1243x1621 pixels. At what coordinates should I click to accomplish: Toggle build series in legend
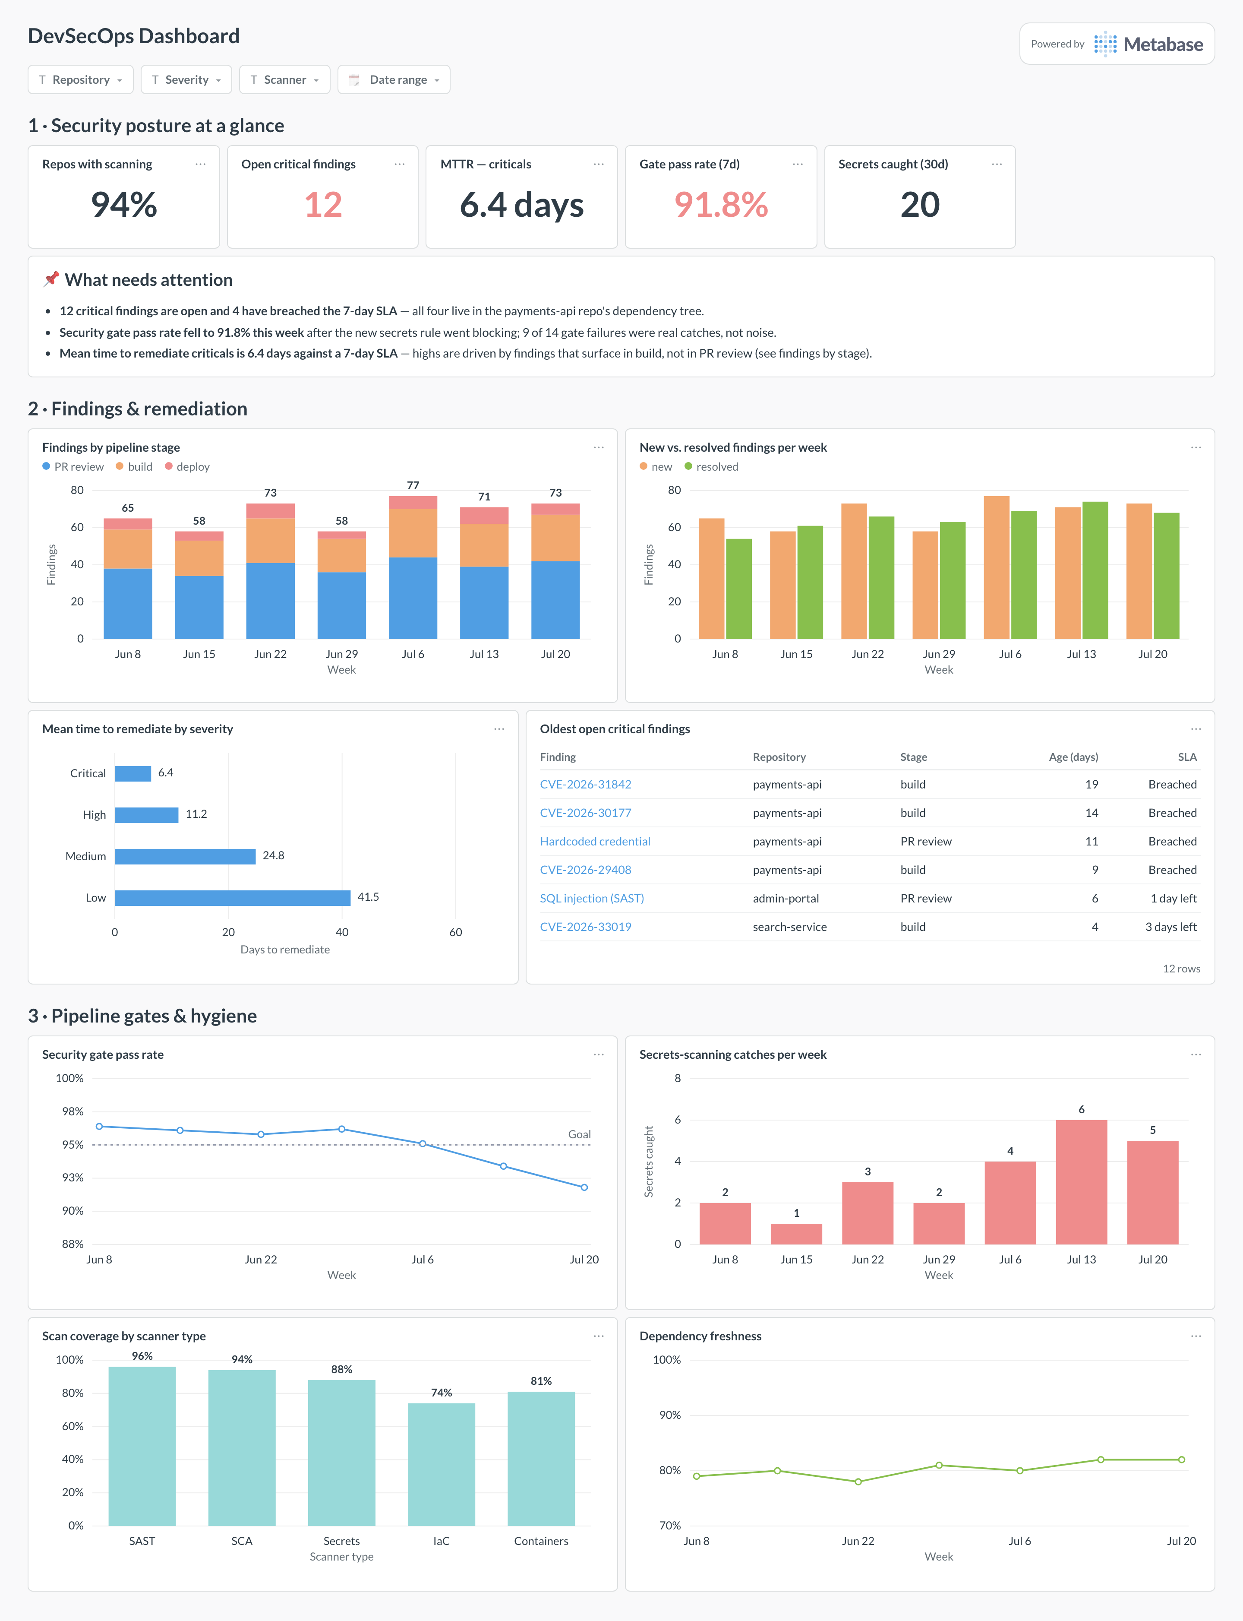pos(134,467)
